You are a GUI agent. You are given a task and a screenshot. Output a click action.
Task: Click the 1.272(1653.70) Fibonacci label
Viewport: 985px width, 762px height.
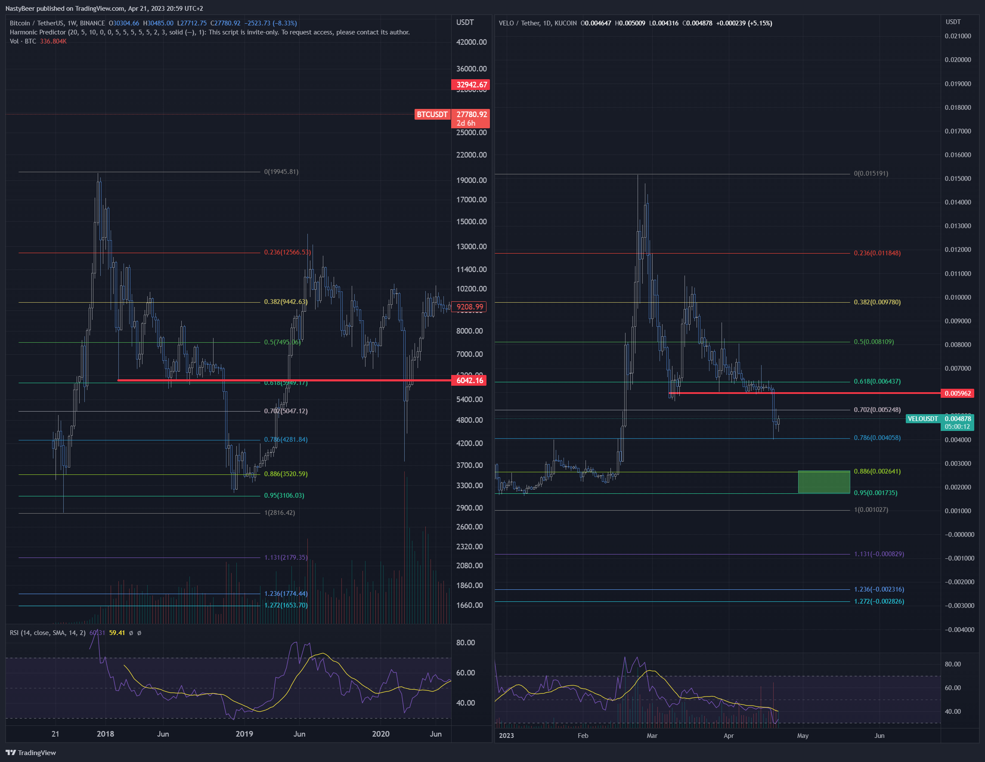[285, 606]
